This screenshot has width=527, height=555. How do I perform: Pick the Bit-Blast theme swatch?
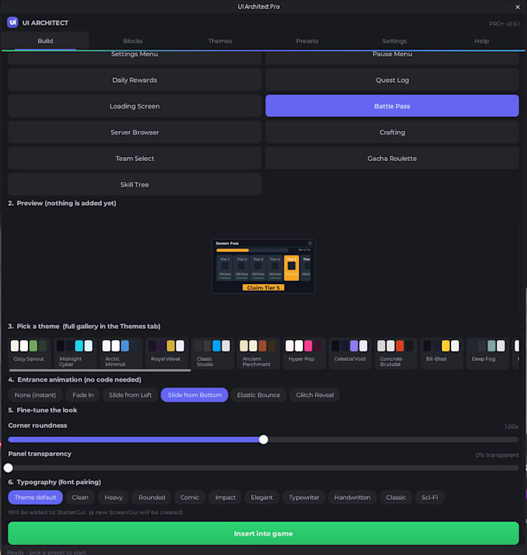(x=441, y=353)
